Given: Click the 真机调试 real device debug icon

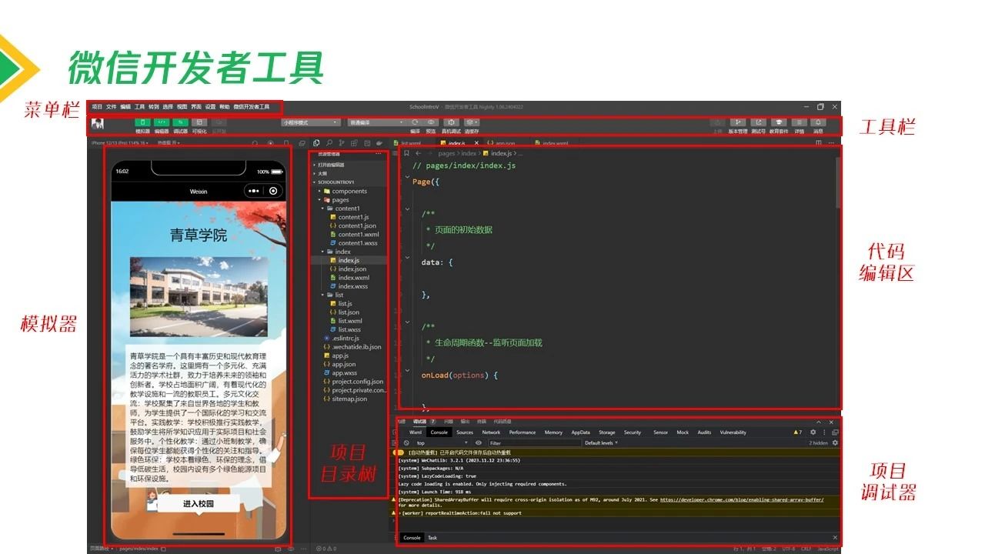Looking at the screenshot, I should click(x=452, y=122).
